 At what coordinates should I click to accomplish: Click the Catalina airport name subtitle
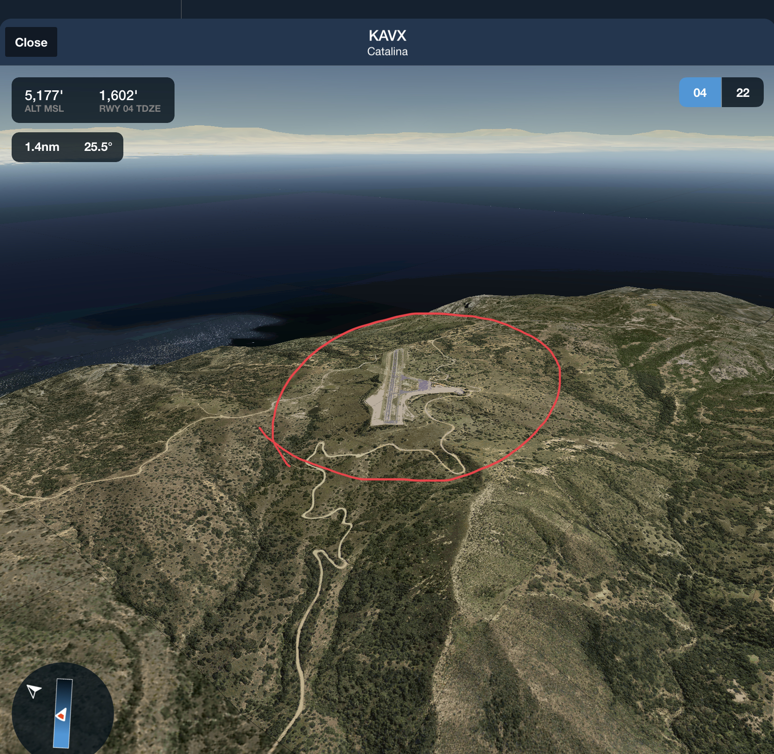[x=387, y=52]
